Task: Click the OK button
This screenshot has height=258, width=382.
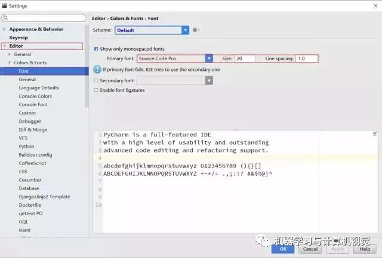Action: coord(283,249)
